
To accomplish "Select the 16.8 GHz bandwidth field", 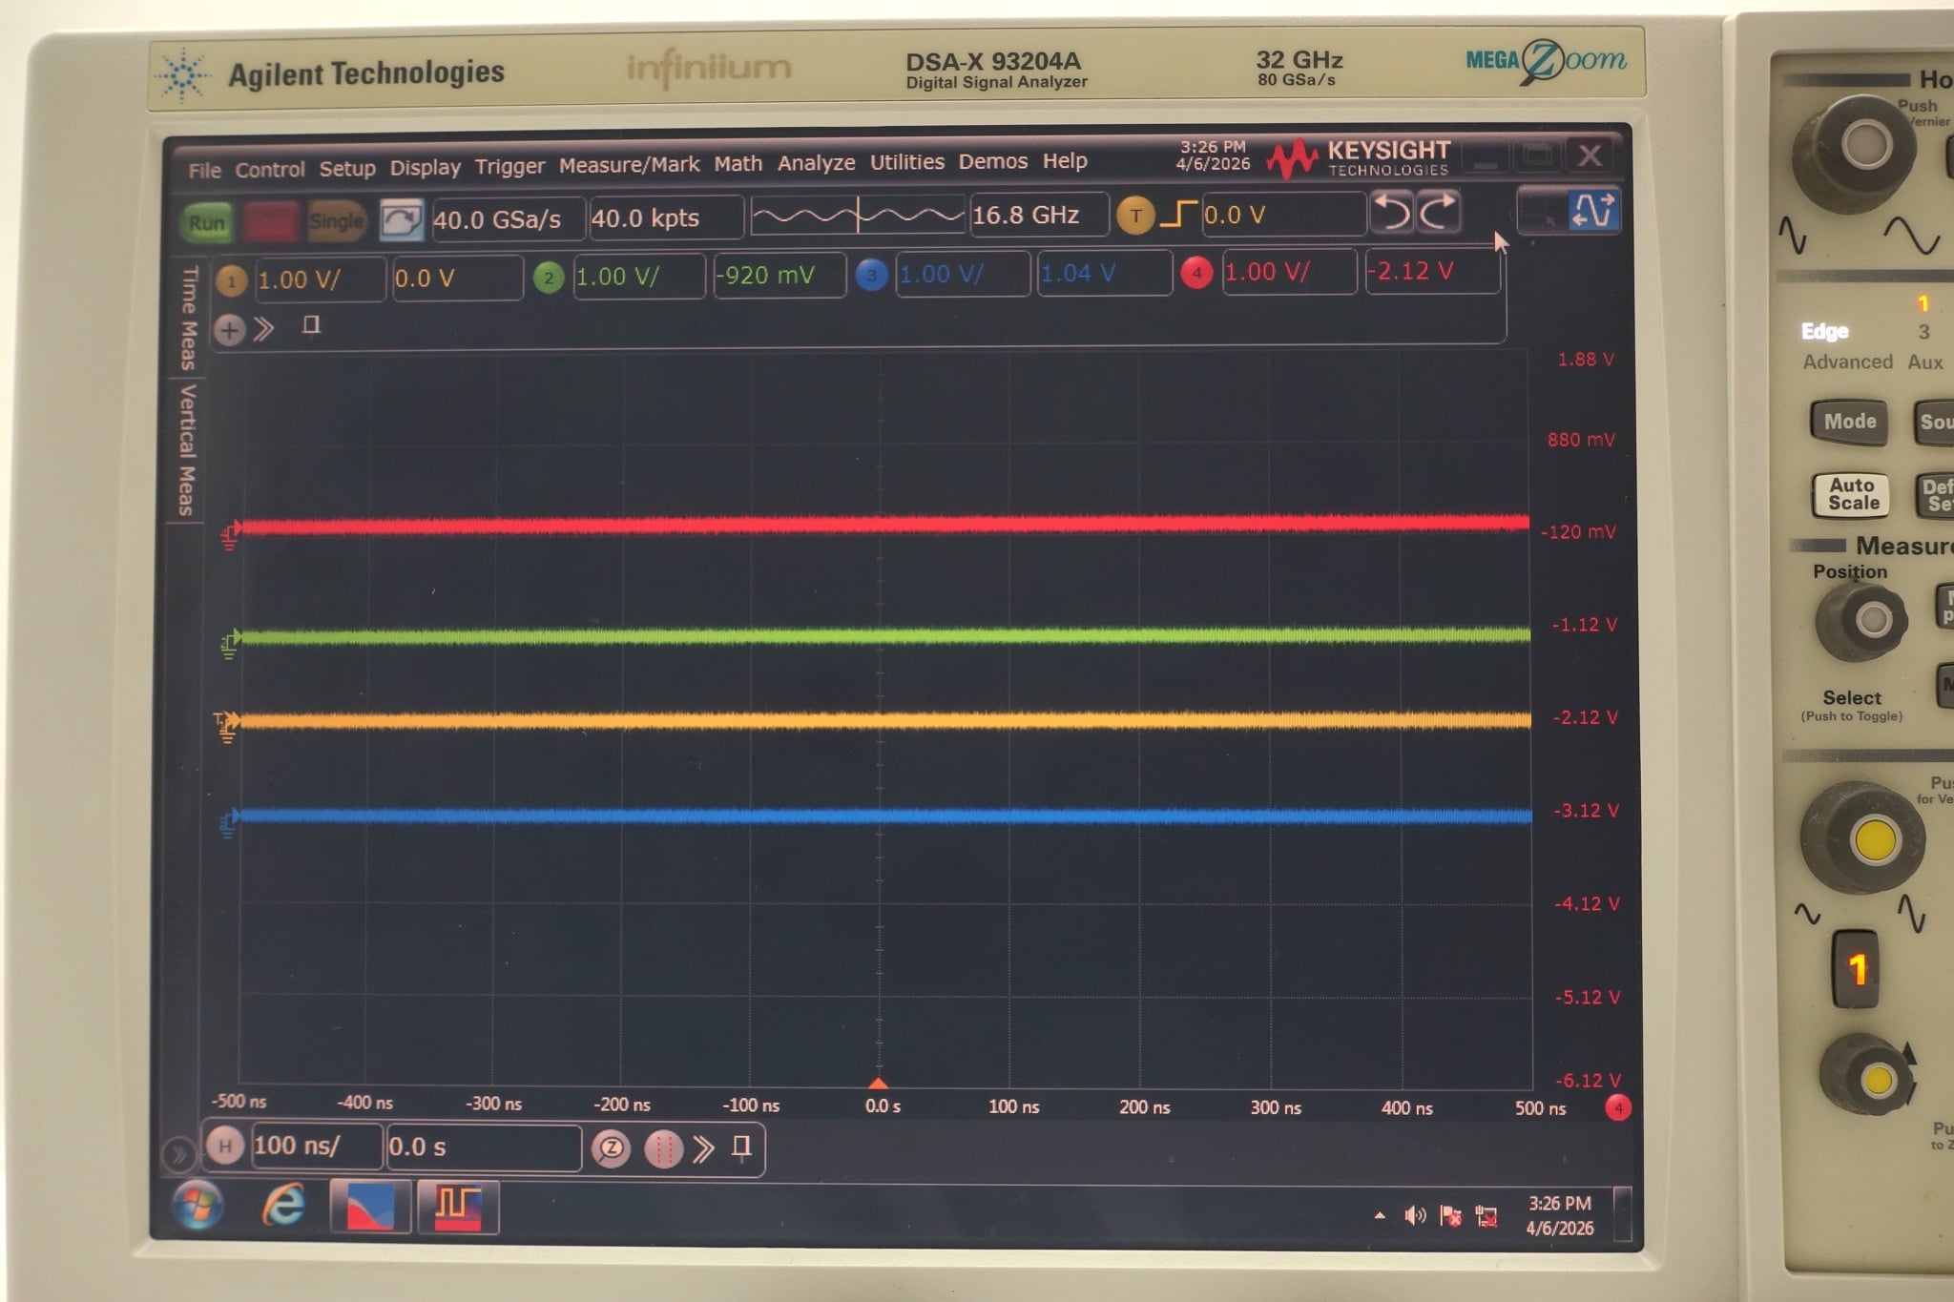I will [x=1038, y=215].
